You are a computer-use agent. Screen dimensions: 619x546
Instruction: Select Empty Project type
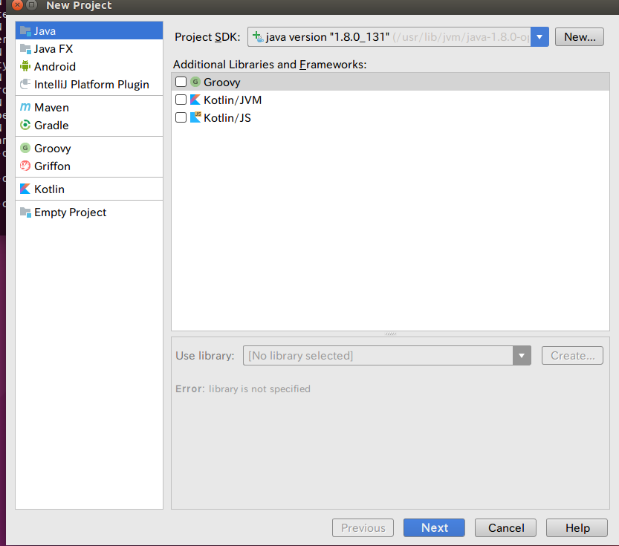pos(89,212)
